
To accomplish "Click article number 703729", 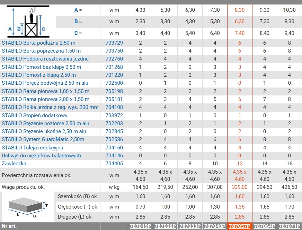I will click(x=114, y=43).
